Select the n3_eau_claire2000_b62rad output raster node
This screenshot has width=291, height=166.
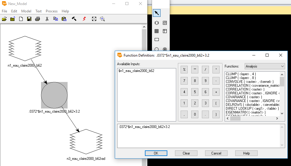tap(86, 142)
